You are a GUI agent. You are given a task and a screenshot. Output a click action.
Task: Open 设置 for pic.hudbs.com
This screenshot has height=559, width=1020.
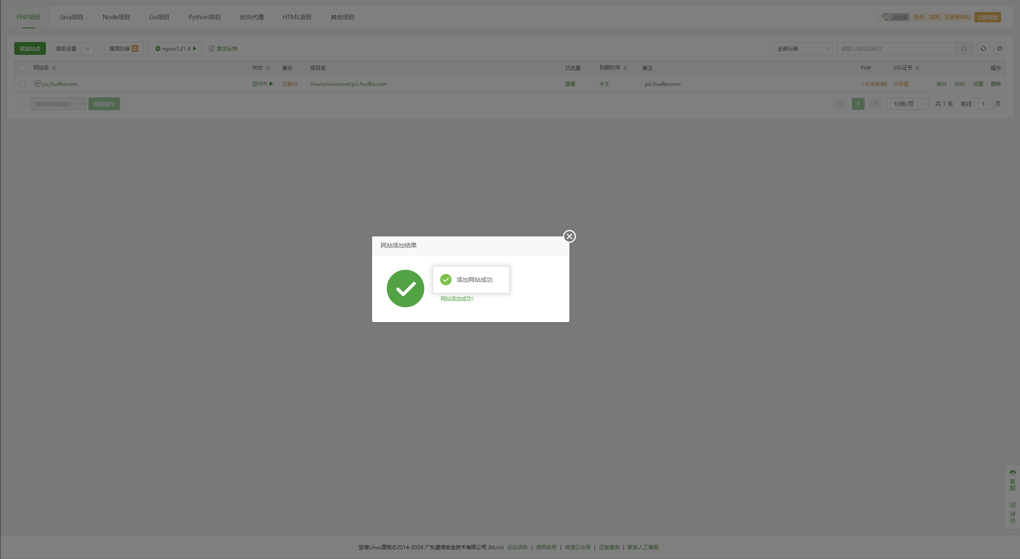click(978, 84)
